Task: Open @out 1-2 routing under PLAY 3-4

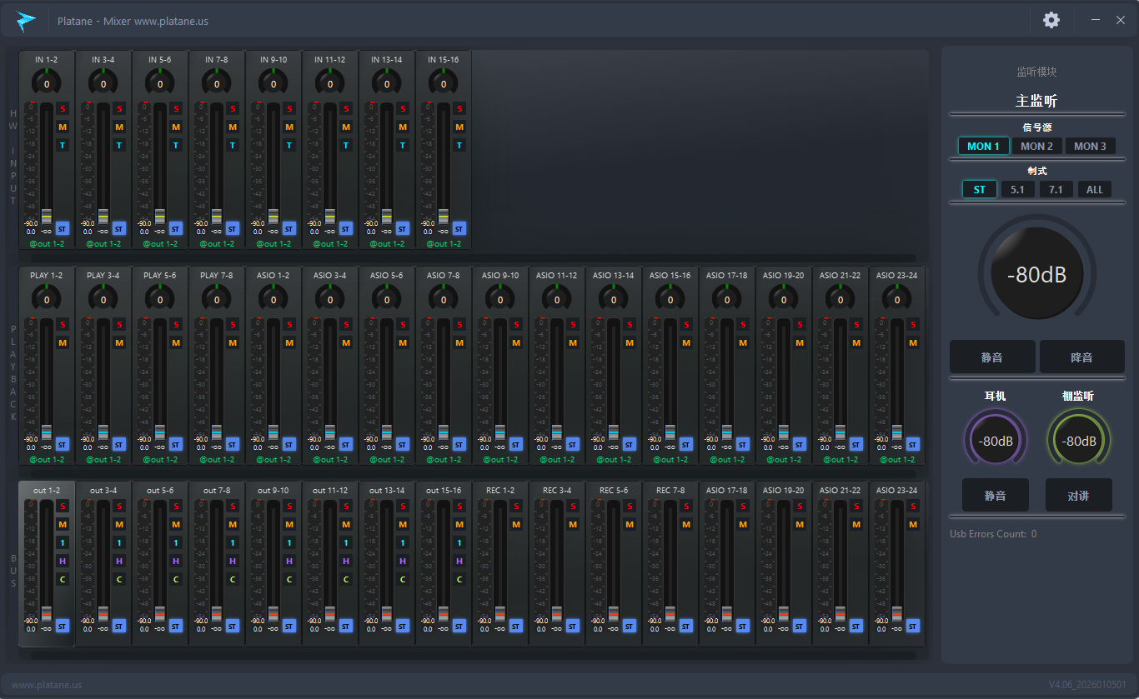Action: coord(103,460)
